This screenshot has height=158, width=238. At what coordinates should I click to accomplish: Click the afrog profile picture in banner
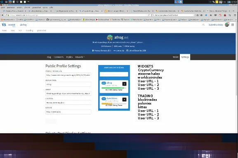coord(110,37)
